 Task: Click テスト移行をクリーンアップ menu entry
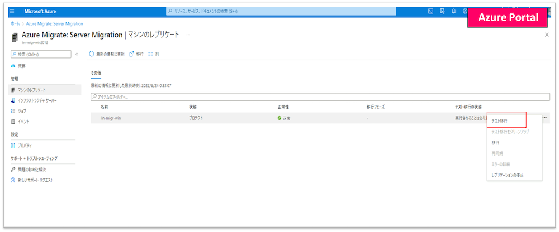[x=510, y=132]
